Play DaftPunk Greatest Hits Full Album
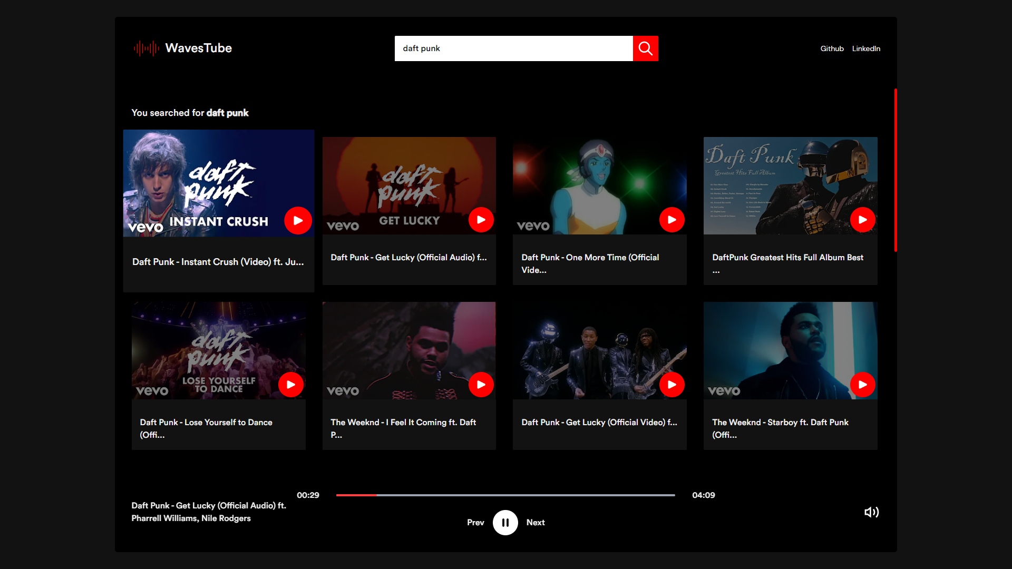The height and width of the screenshot is (569, 1012). [862, 220]
